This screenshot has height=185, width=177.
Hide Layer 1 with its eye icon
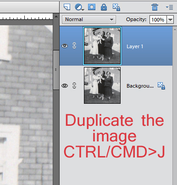pos(65,46)
